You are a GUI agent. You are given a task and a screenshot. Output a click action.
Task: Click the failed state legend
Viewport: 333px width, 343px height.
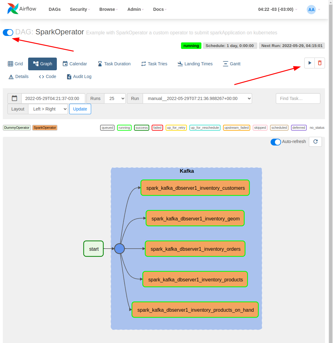(x=157, y=128)
